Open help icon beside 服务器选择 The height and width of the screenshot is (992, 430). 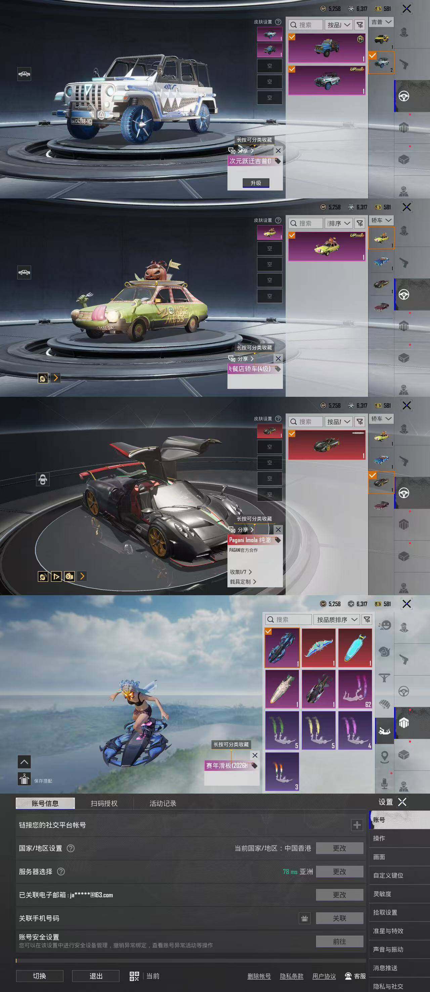point(61,871)
